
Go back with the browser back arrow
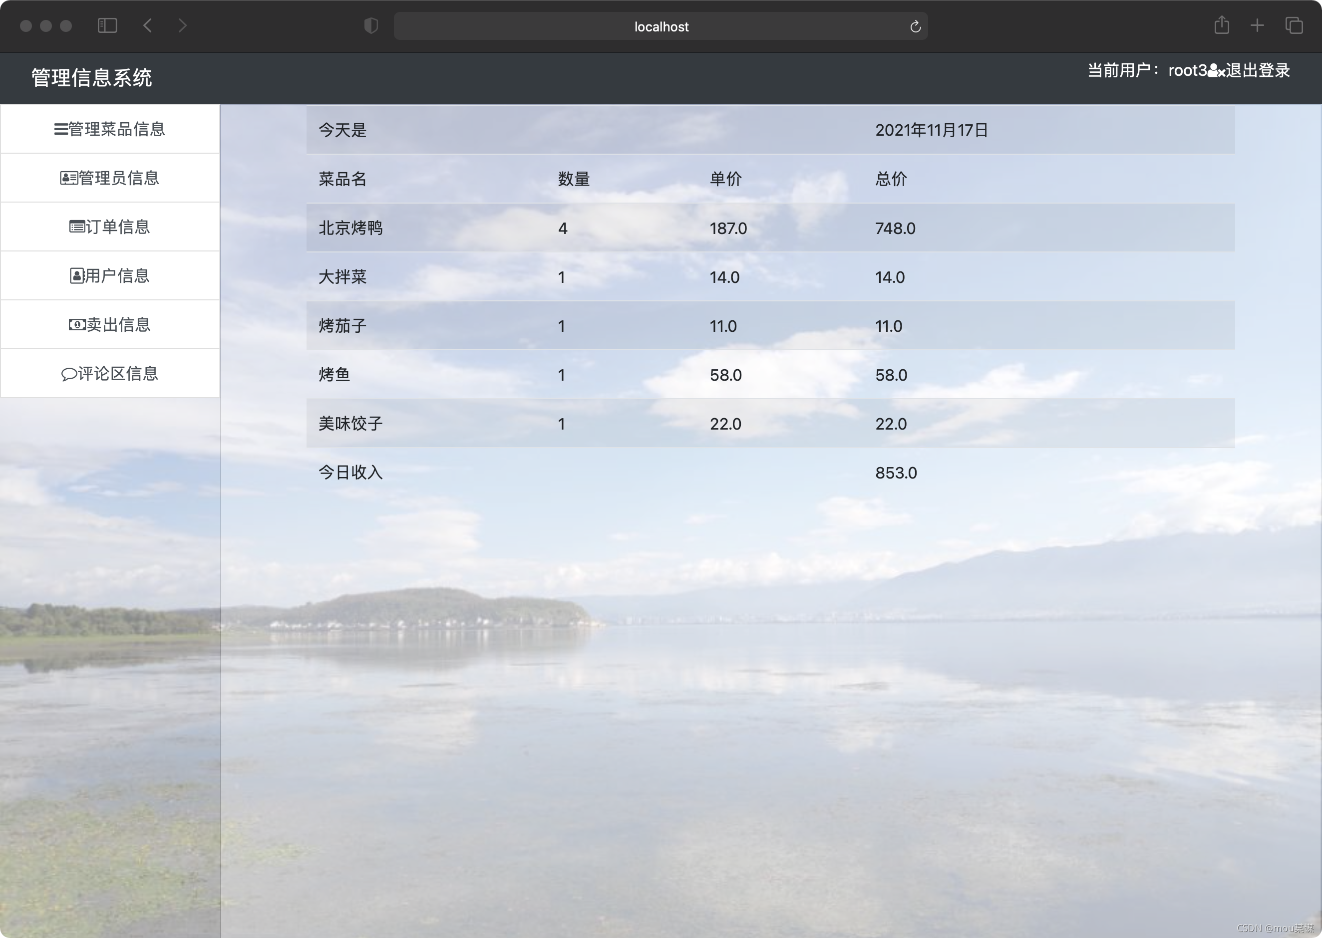click(x=148, y=25)
